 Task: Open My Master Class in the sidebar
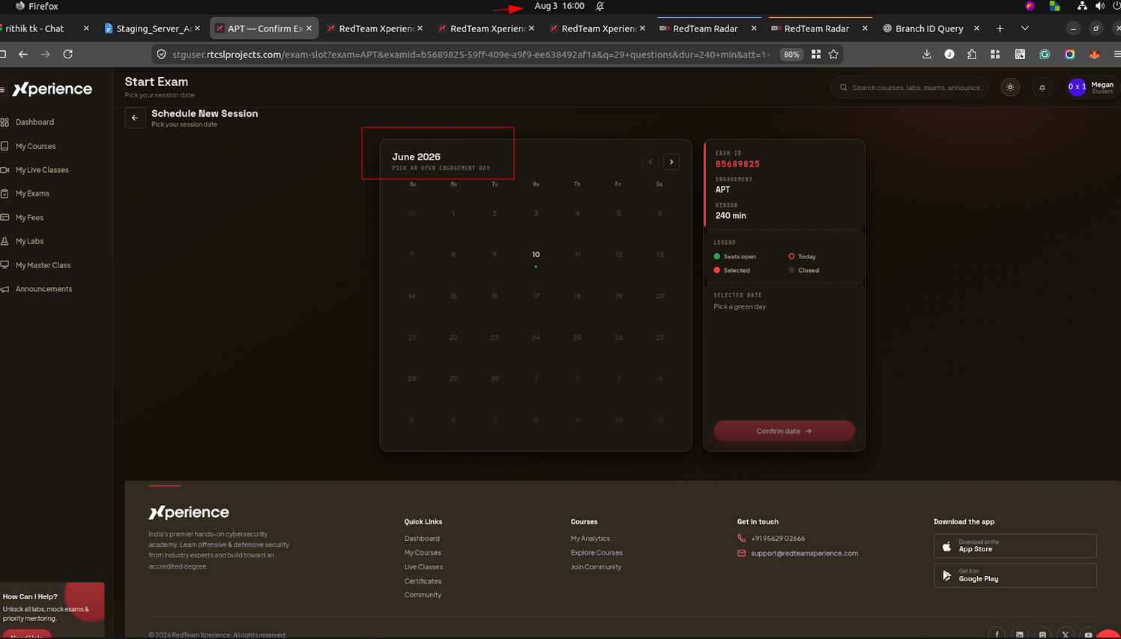click(x=43, y=265)
